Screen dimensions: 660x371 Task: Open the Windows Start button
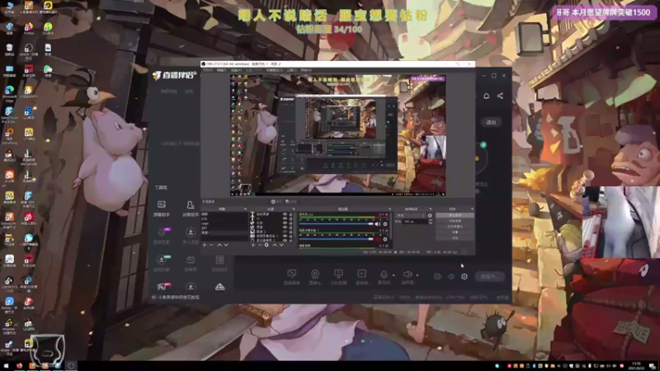[6, 366]
